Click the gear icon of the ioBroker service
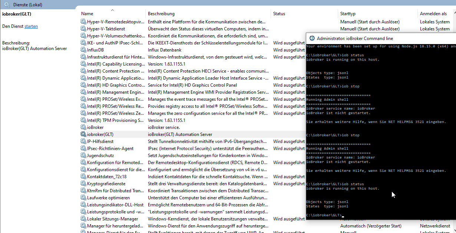 tap(83, 127)
